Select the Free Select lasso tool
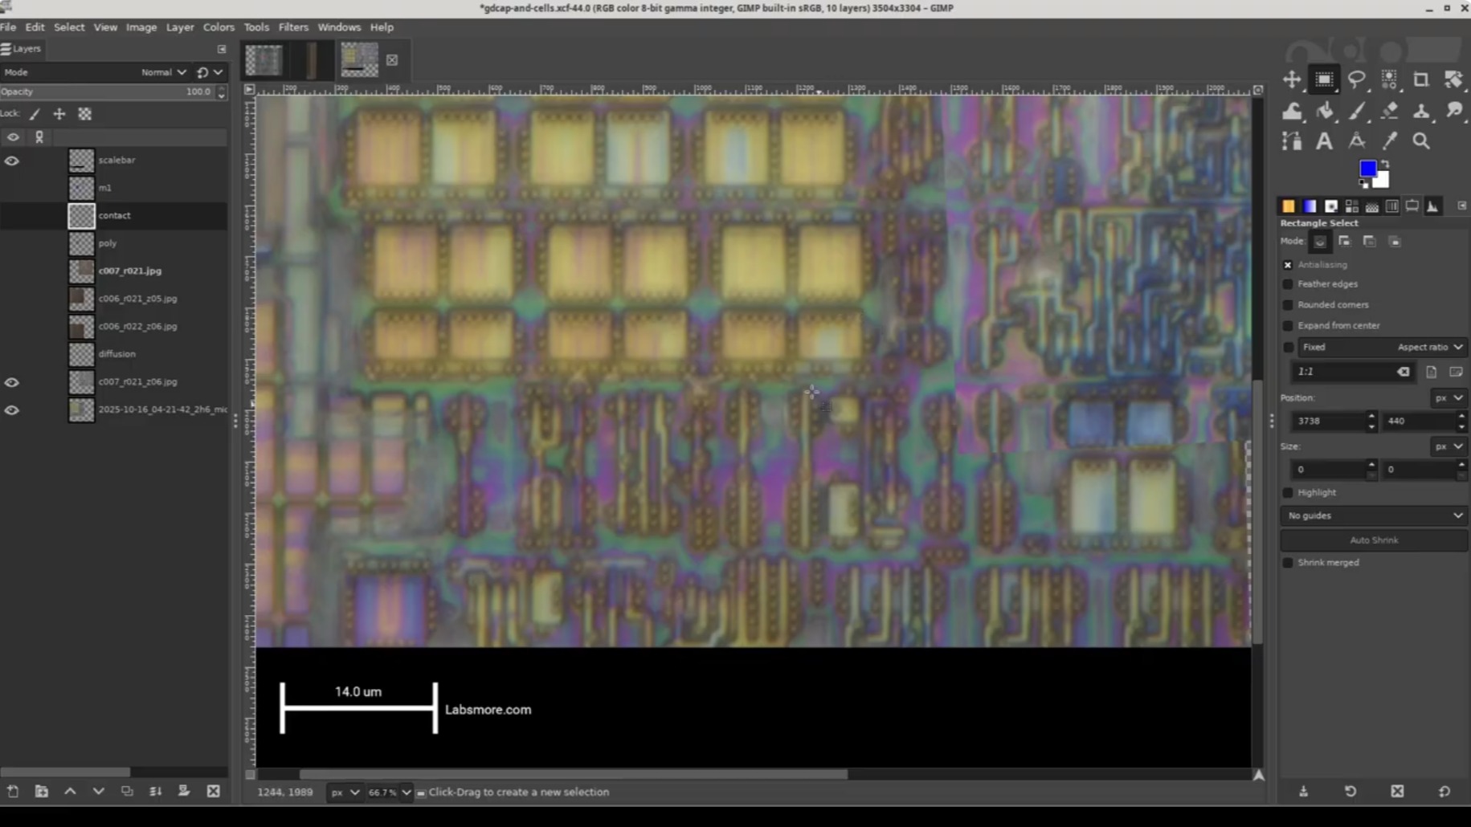The width and height of the screenshot is (1471, 827). click(1357, 79)
